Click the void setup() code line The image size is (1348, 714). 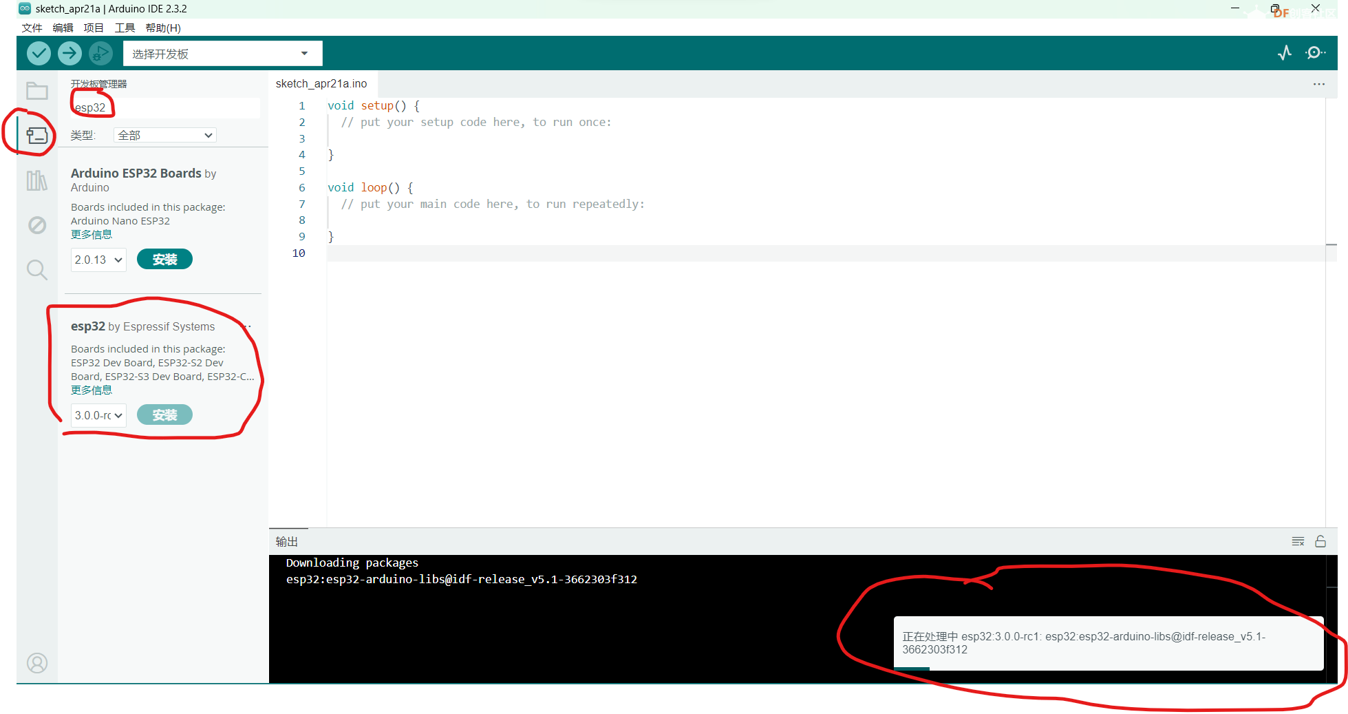[374, 106]
